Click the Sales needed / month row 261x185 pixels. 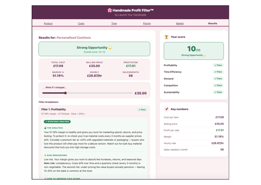[194, 150]
